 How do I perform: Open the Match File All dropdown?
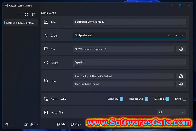[171, 112]
